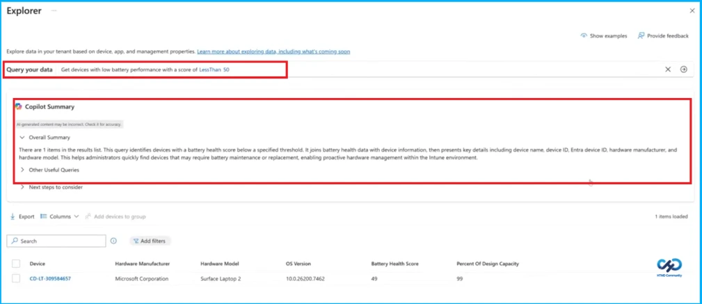Sort by the Device column header

tap(38, 264)
